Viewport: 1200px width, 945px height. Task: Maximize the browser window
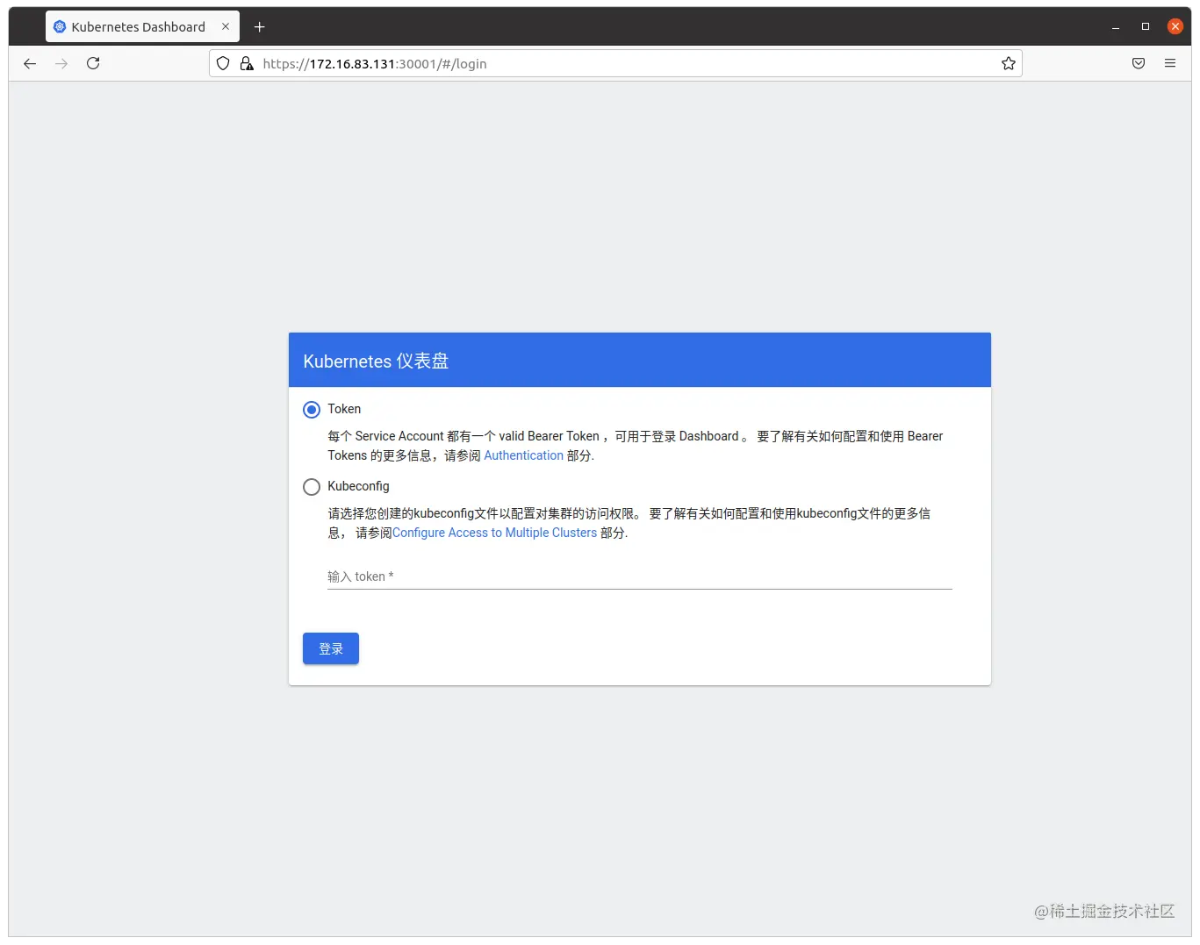point(1146,27)
